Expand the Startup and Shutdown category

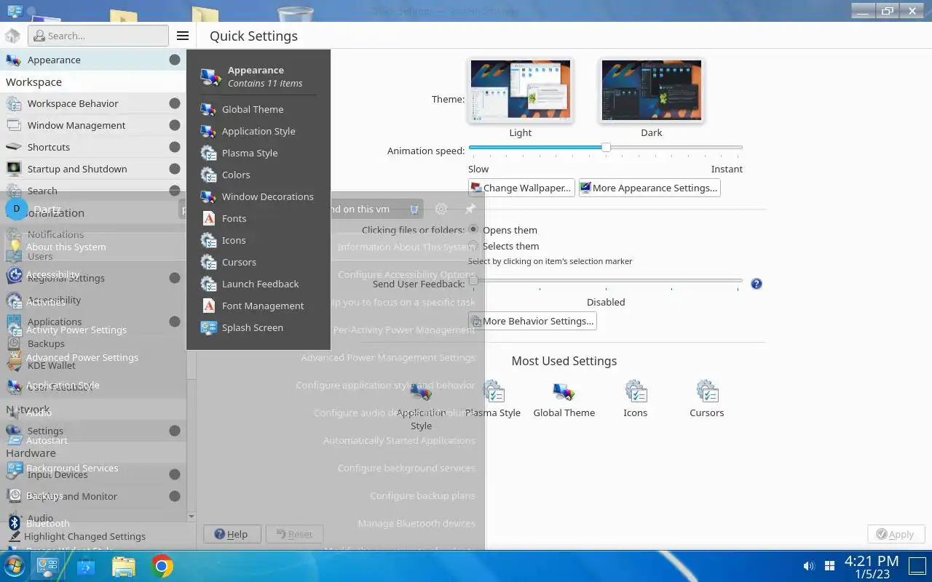(x=93, y=169)
